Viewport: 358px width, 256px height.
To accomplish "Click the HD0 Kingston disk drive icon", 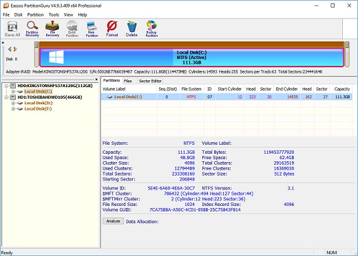I will pos(13,86).
